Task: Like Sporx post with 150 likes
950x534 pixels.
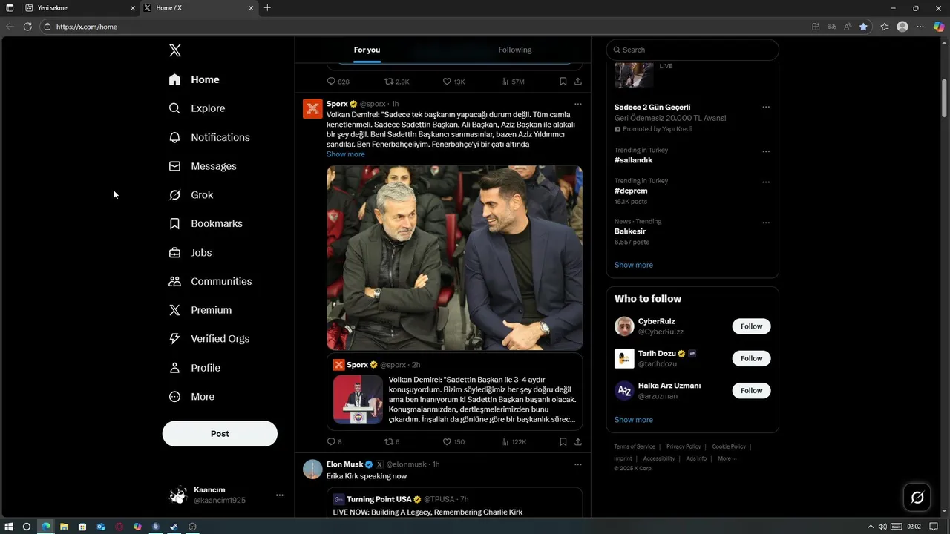Action: [x=454, y=442]
